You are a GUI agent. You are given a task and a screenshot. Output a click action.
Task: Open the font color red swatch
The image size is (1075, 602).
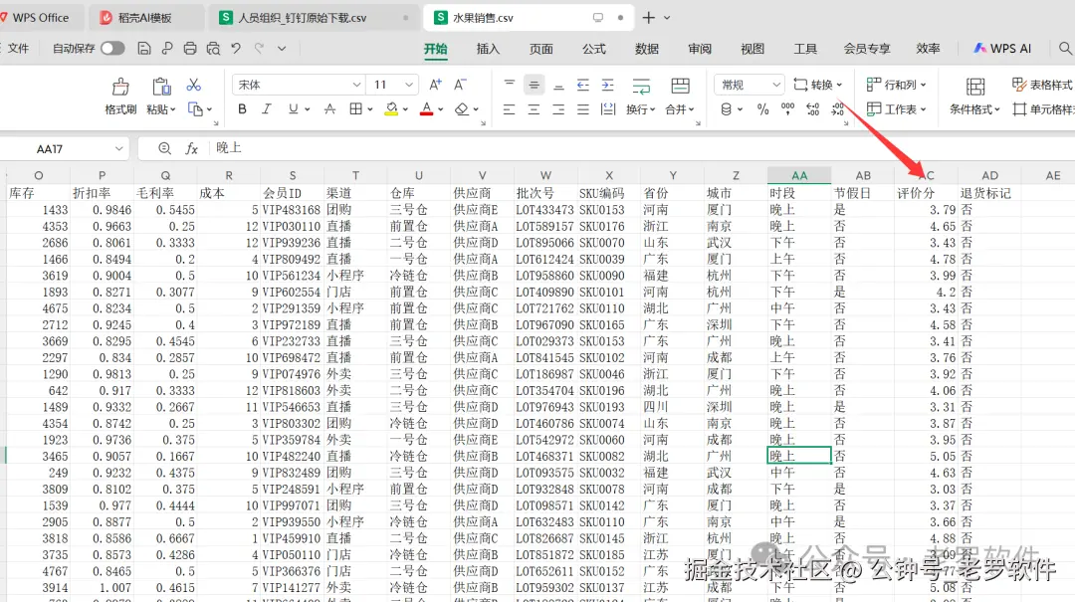pyautogui.click(x=426, y=109)
